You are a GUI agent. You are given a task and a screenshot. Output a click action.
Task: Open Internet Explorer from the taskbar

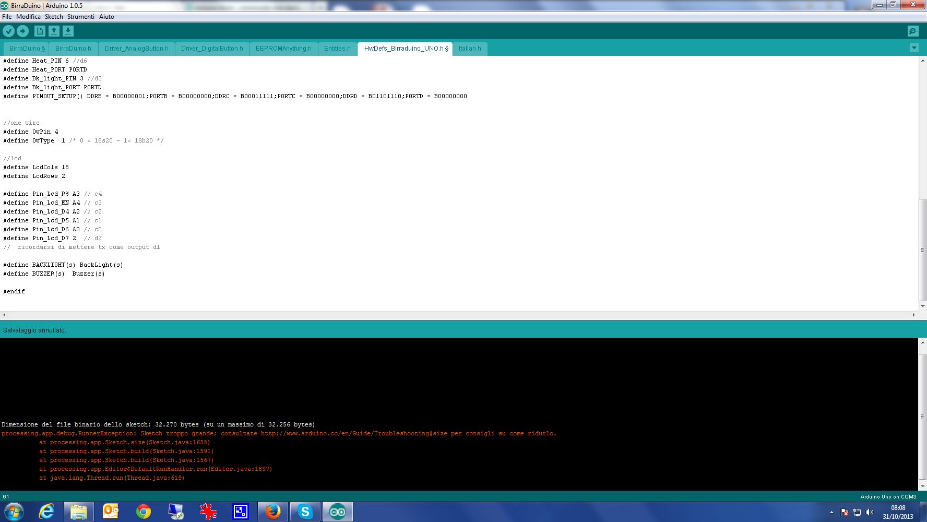pyautogui.click(x=47, y=512)
